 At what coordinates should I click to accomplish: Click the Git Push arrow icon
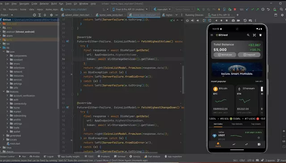pyautogui.click(x=257, y=9)
